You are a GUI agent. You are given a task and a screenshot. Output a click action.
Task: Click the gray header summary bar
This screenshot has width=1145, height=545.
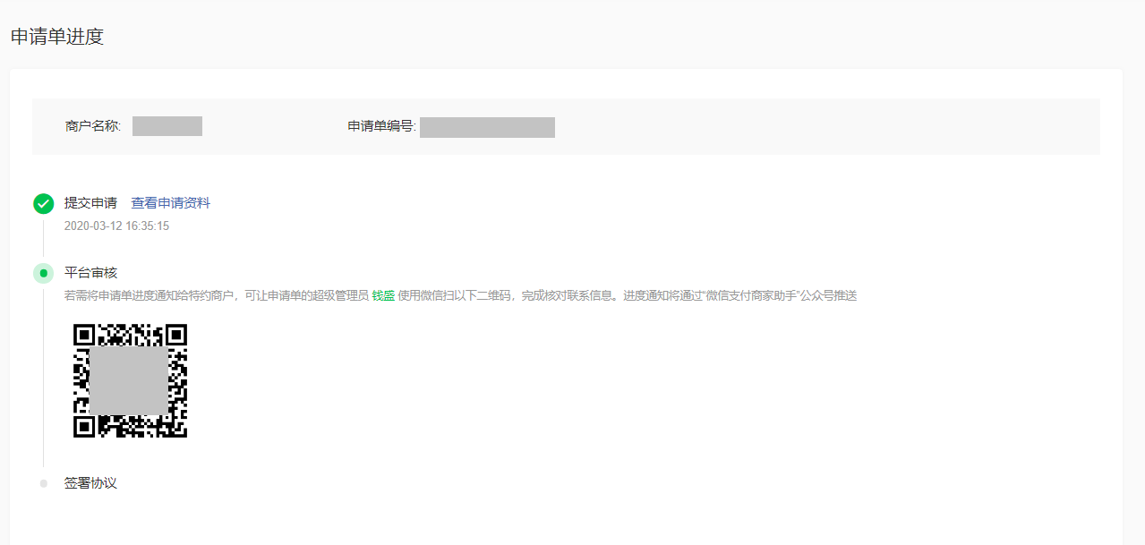click(806, 126)
